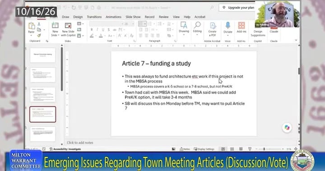Viewport: 325px width, 171px height.
Task: Click Clear All Formatting icon
Action: [x=132, y=36]
